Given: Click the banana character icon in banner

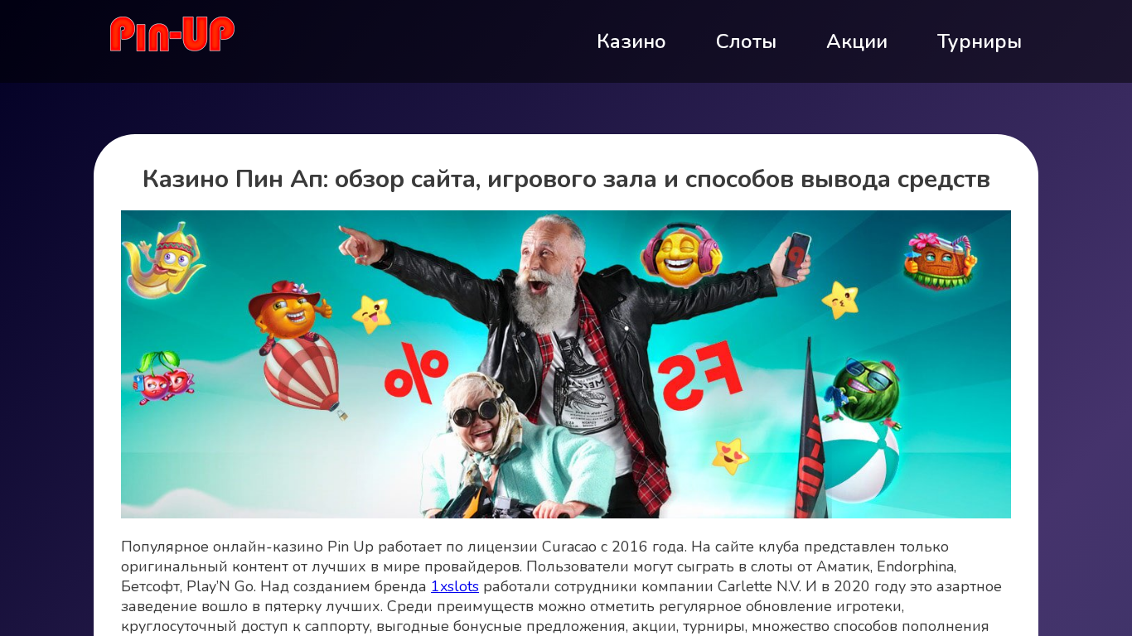Looking at the screenshot, I should point(164,259).
